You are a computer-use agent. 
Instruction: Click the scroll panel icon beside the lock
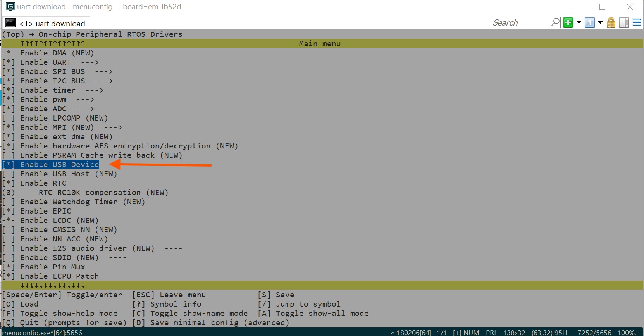click(624, 23)
